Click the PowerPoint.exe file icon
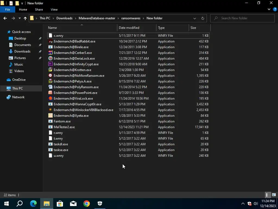278x209 pixels. [x=50, y=93]
